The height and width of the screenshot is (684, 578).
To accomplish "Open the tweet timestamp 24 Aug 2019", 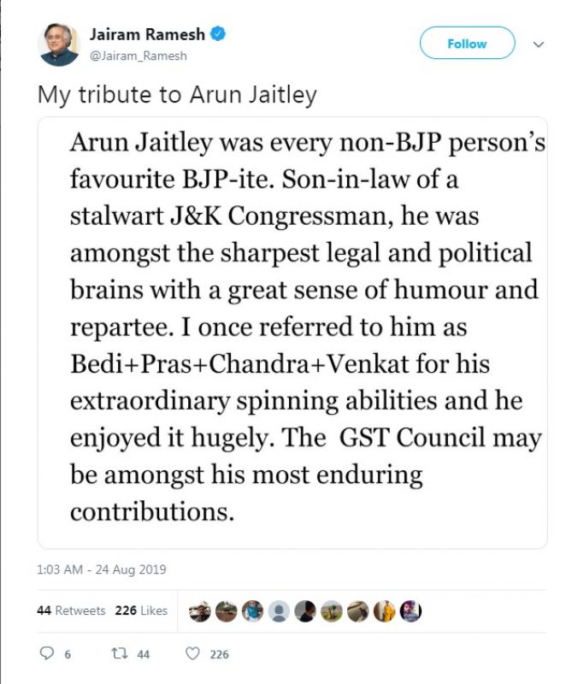I will pyautogui.click(x=102, y=569).
